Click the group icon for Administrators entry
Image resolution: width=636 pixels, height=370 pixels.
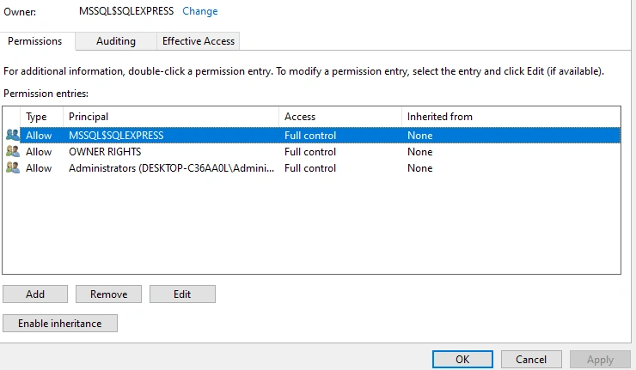tap(13, 167)
